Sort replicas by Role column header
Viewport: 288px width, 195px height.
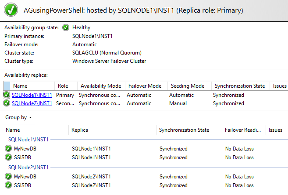[66, 86]
